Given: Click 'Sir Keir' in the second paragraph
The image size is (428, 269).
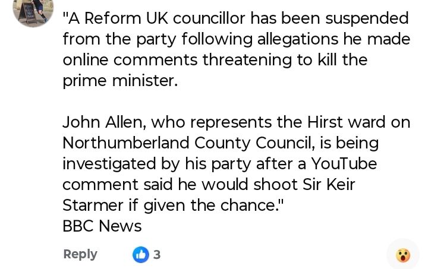Looking at the screenshot, I should (329, 184).
